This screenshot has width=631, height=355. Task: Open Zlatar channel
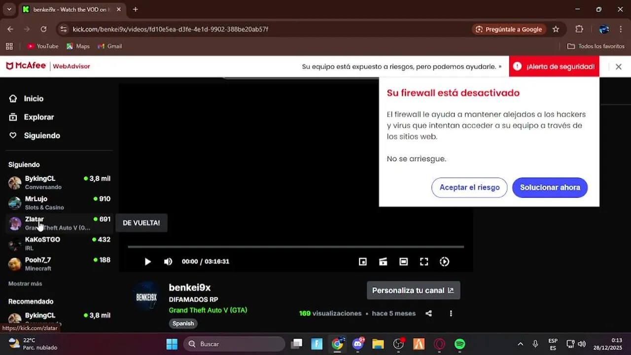pos(59,223)
